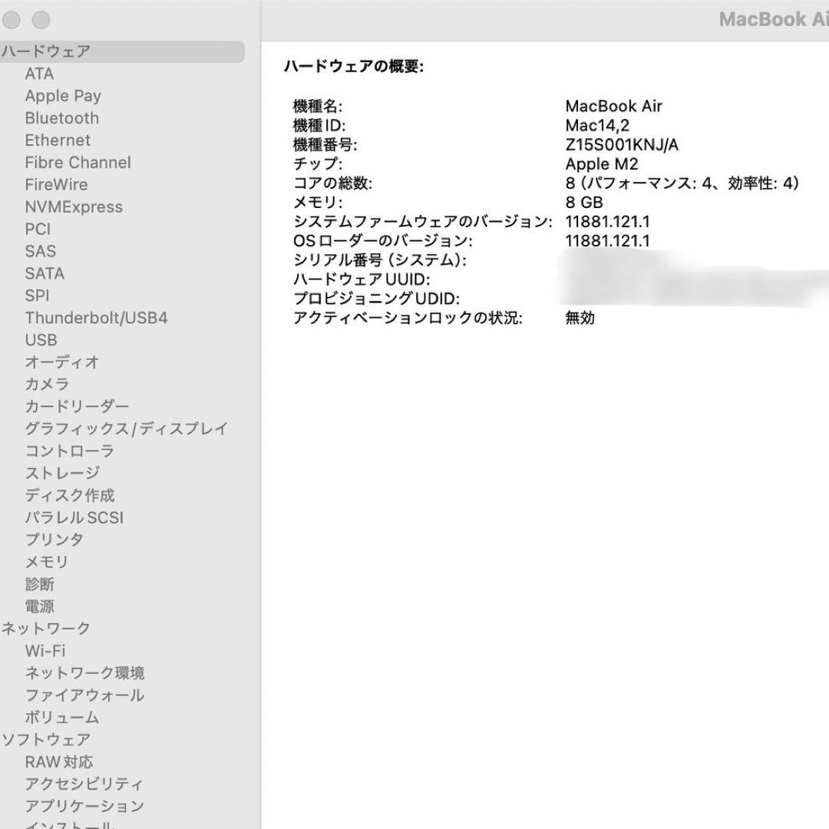This screenshot has width=829, height=829.
Task: Open the 電源 section
Action: (41, 606)
